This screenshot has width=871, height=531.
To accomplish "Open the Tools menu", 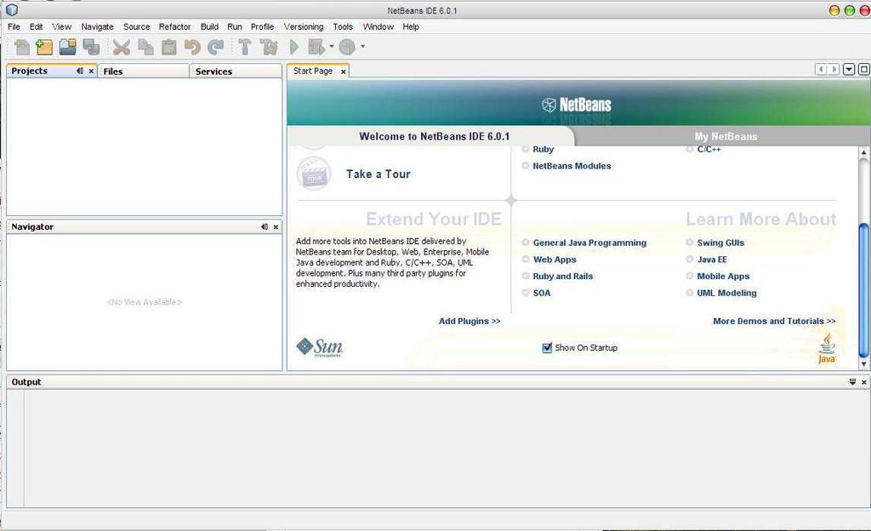I will [343, 26].
